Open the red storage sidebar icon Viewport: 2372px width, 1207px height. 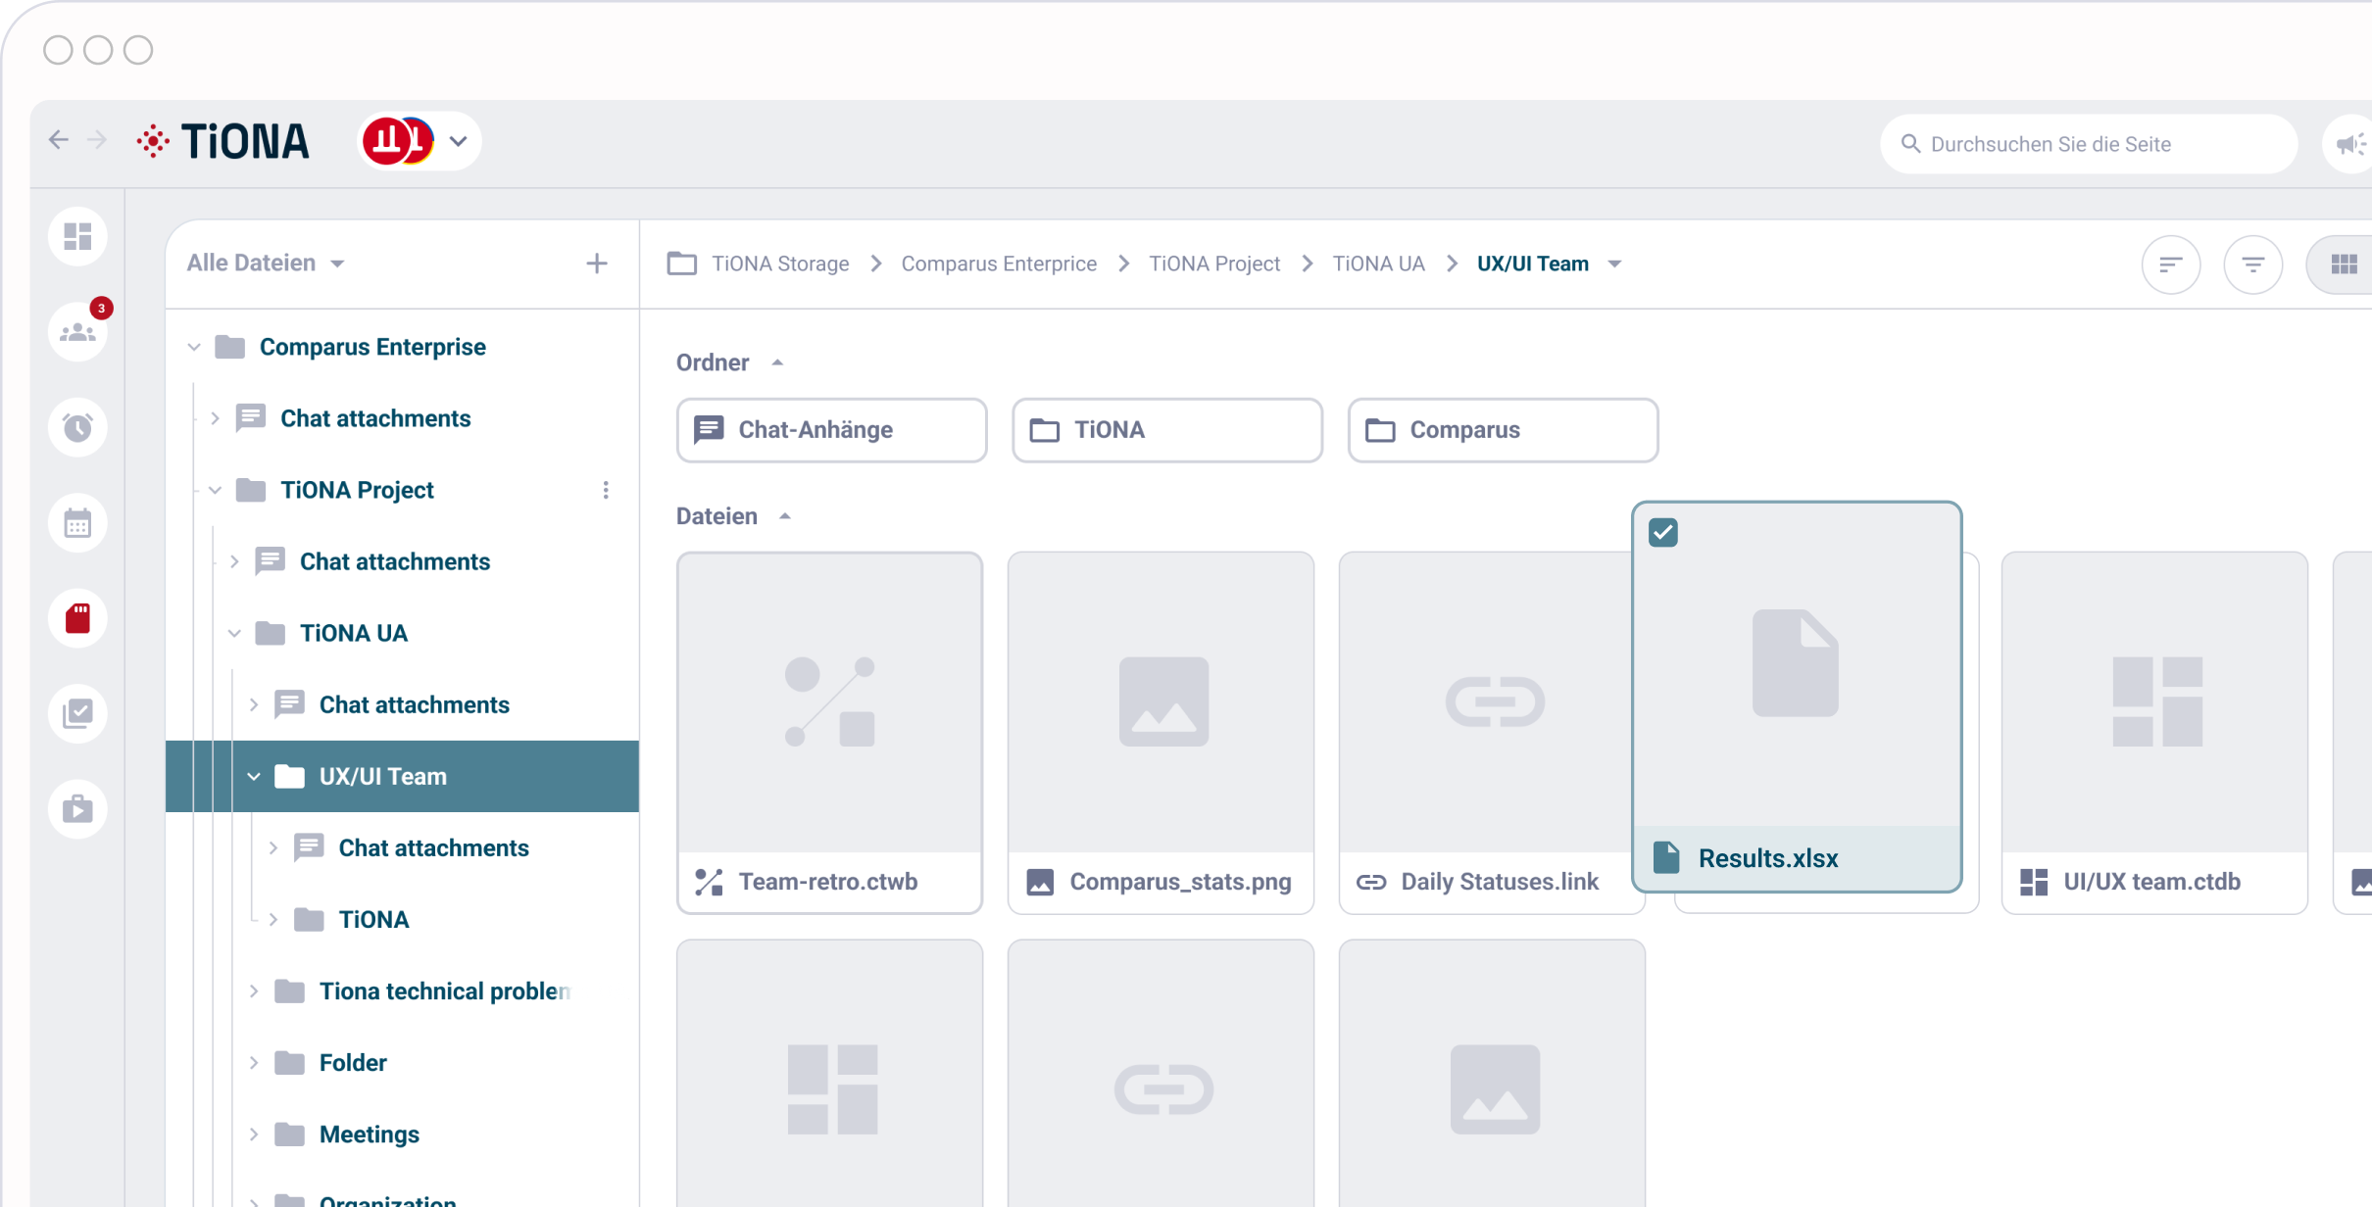(x=77, y=618)
